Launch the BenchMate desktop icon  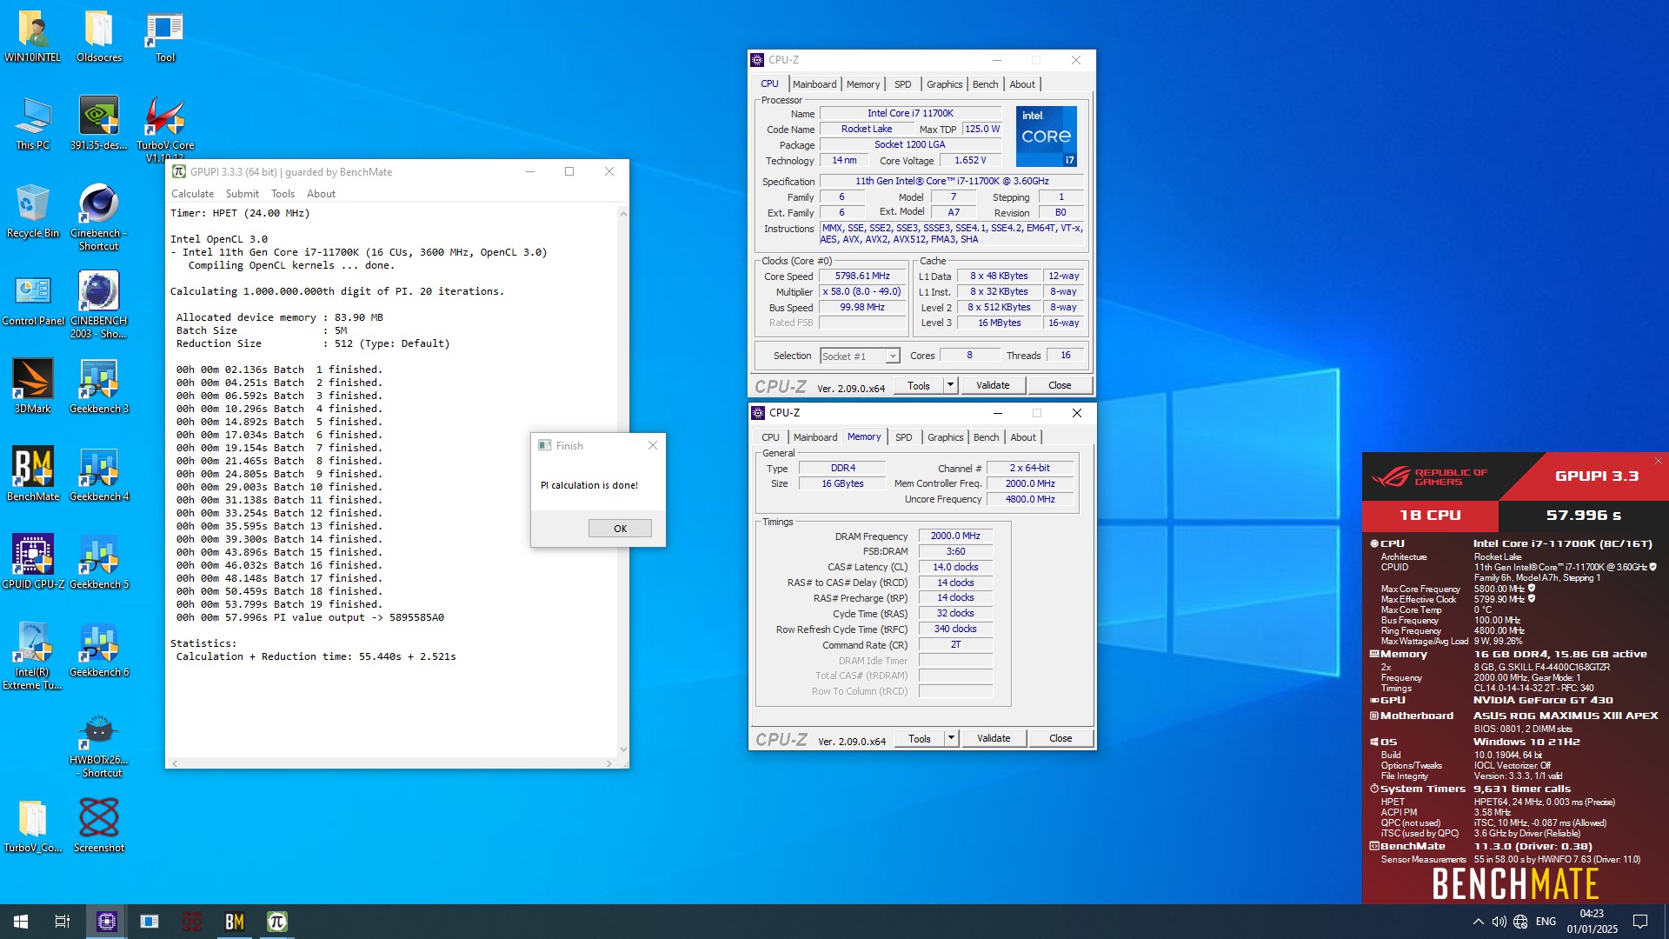pyautogui.click(x=33, y=475)
